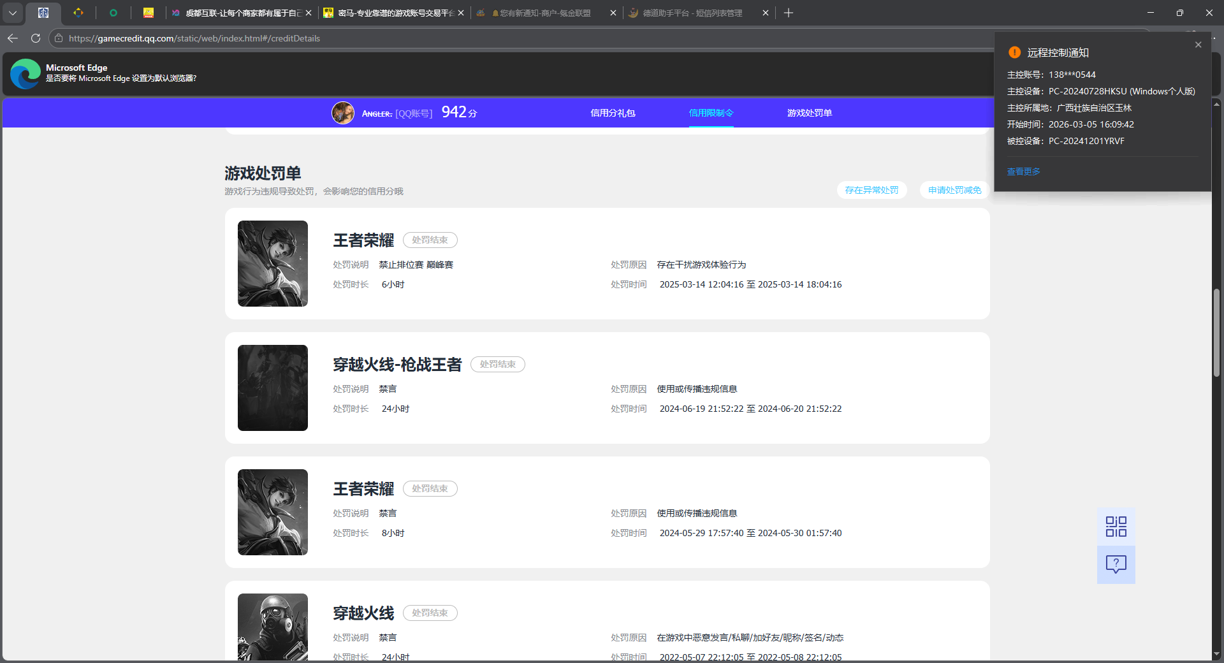Refresh the current page
The width and height of the screenshot is (1224, 663).
[36, 38]
